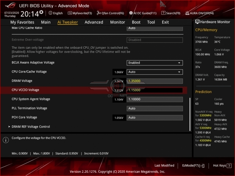Click Last Modified button
This screenshot has width=235, height=176.
click(164, 165)
